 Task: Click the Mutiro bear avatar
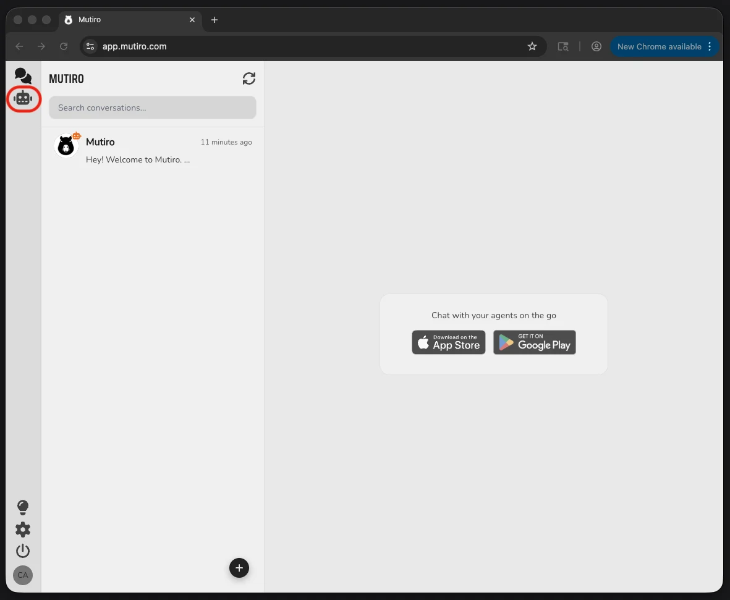tap(66, 146)
